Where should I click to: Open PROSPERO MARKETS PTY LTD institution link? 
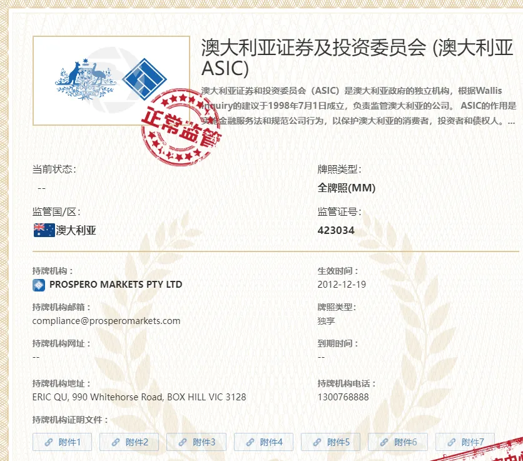tap(116, 285)
